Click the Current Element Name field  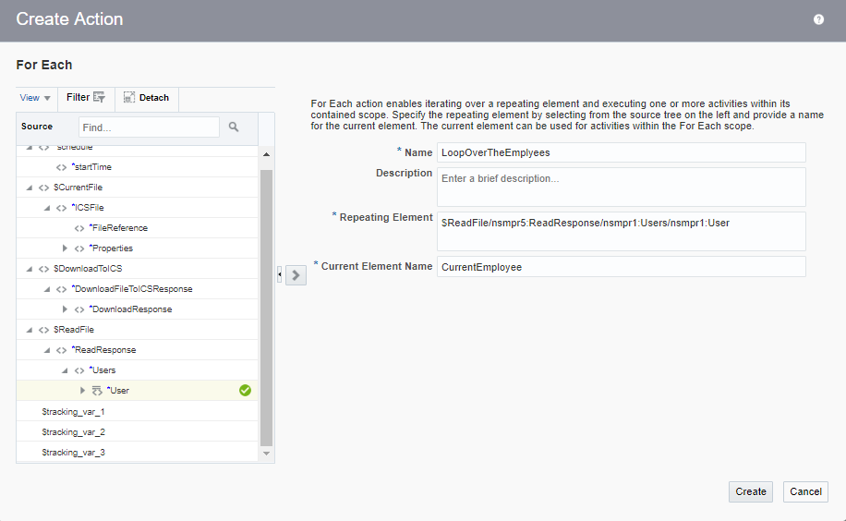[621, 267]
